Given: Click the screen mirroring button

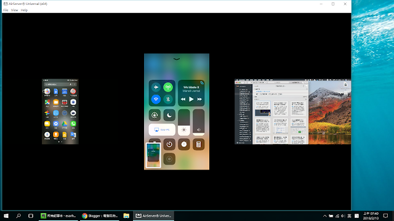Looking at the screenshot, I should 162,130.
